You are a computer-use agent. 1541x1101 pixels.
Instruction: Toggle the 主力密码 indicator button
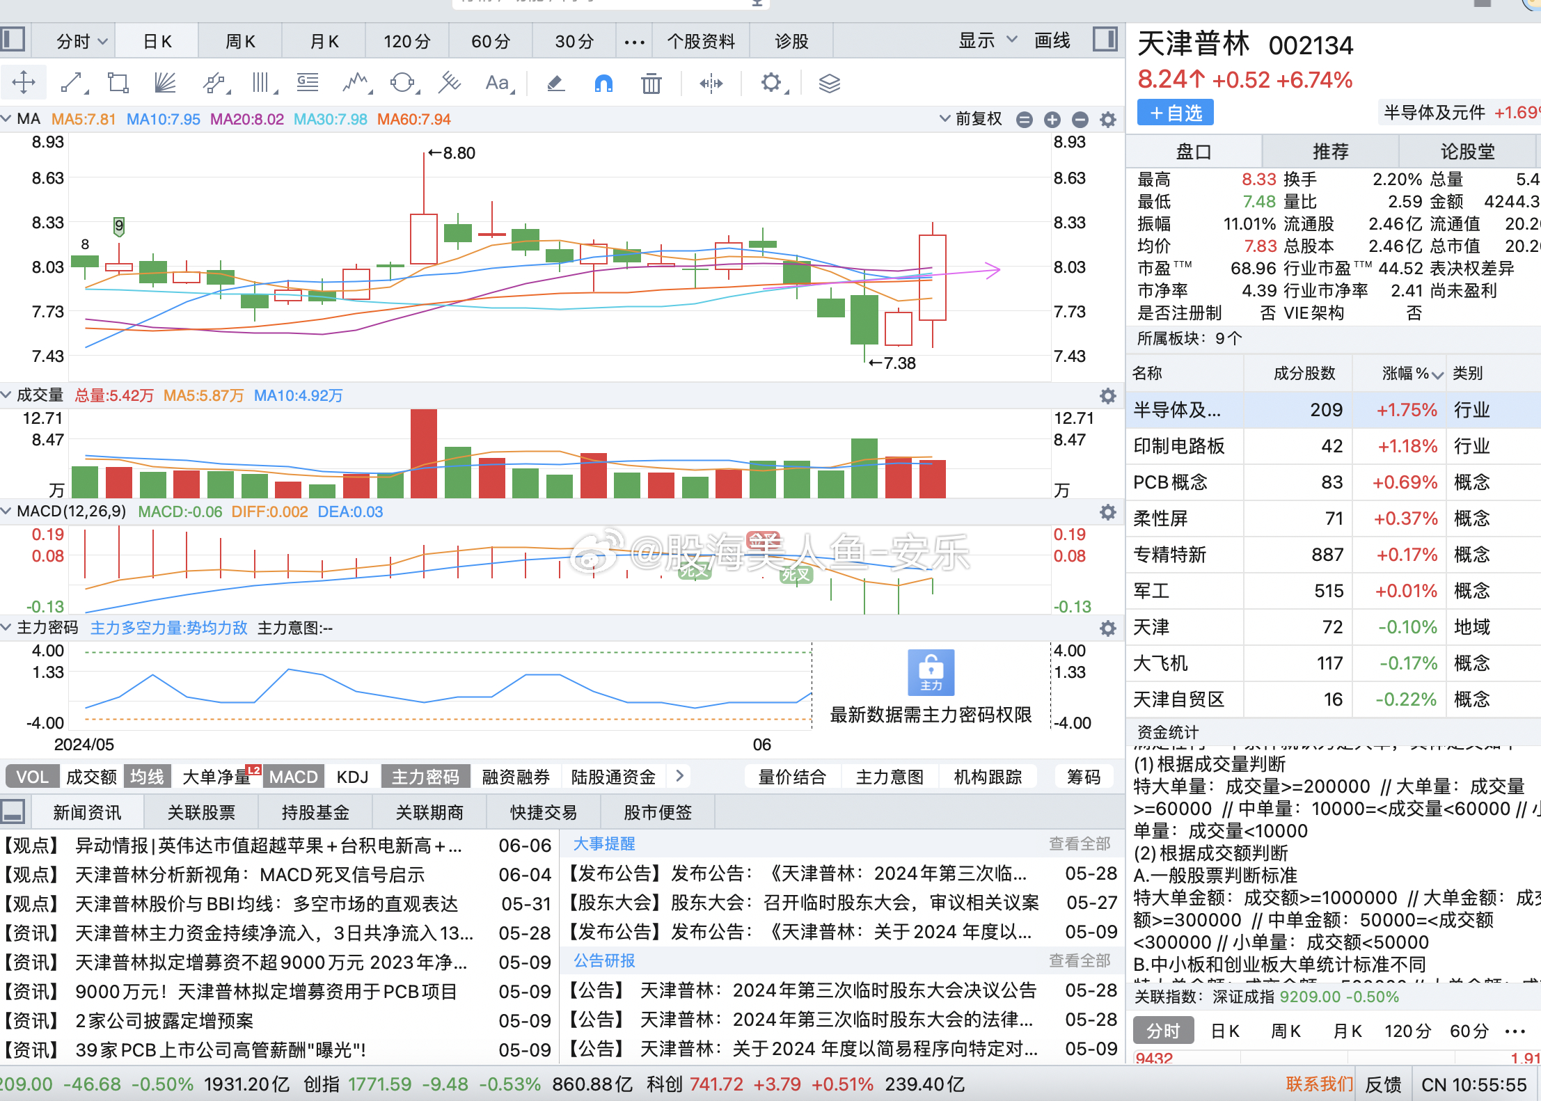point(425,777)
